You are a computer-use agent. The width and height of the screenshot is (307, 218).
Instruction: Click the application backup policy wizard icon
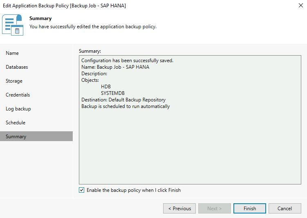pyautogui.click(x=13, y=25)
